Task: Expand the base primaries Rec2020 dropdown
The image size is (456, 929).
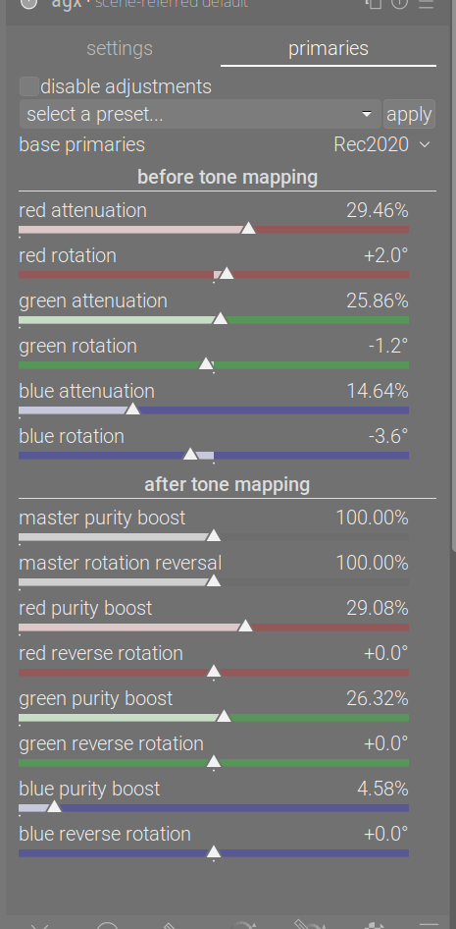Action: 382,144
